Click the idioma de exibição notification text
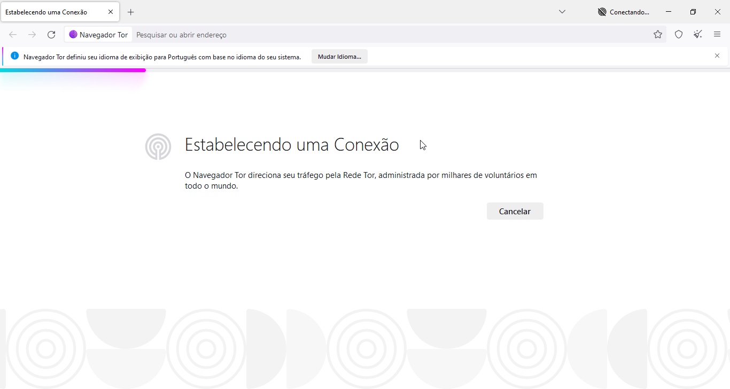Screen dimensions: 730x389 [162, 57]
